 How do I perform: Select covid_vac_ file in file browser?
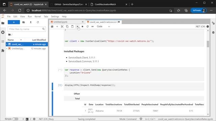27,44
